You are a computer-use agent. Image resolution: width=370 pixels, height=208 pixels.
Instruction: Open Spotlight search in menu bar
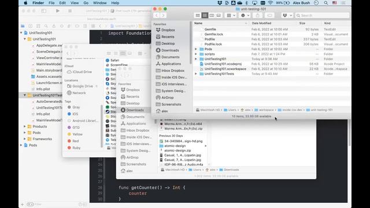click(326, 3)
